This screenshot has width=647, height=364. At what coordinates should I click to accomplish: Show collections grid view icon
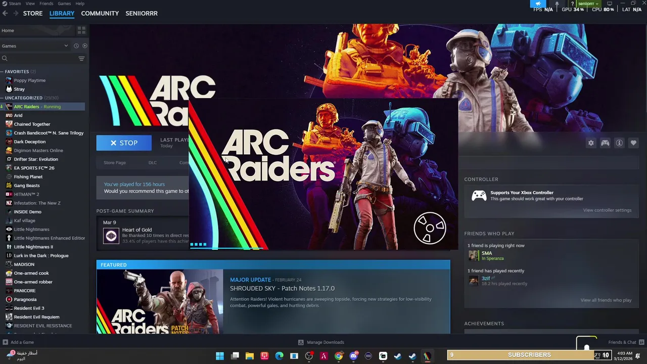pos(81,30)
